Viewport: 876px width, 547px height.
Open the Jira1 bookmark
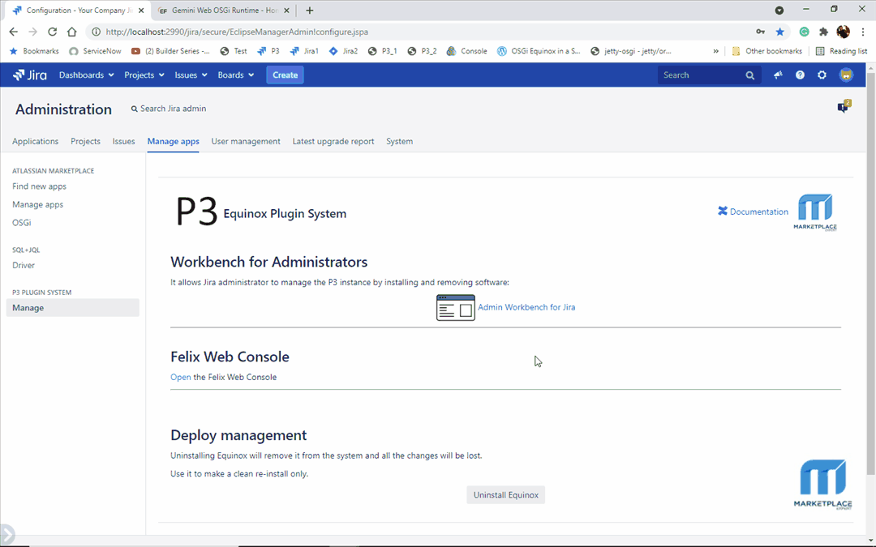click(x=304, y=51)
